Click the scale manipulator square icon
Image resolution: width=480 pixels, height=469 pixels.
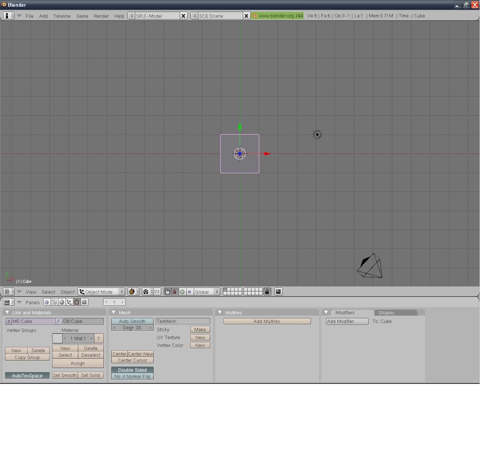(190, 292)
